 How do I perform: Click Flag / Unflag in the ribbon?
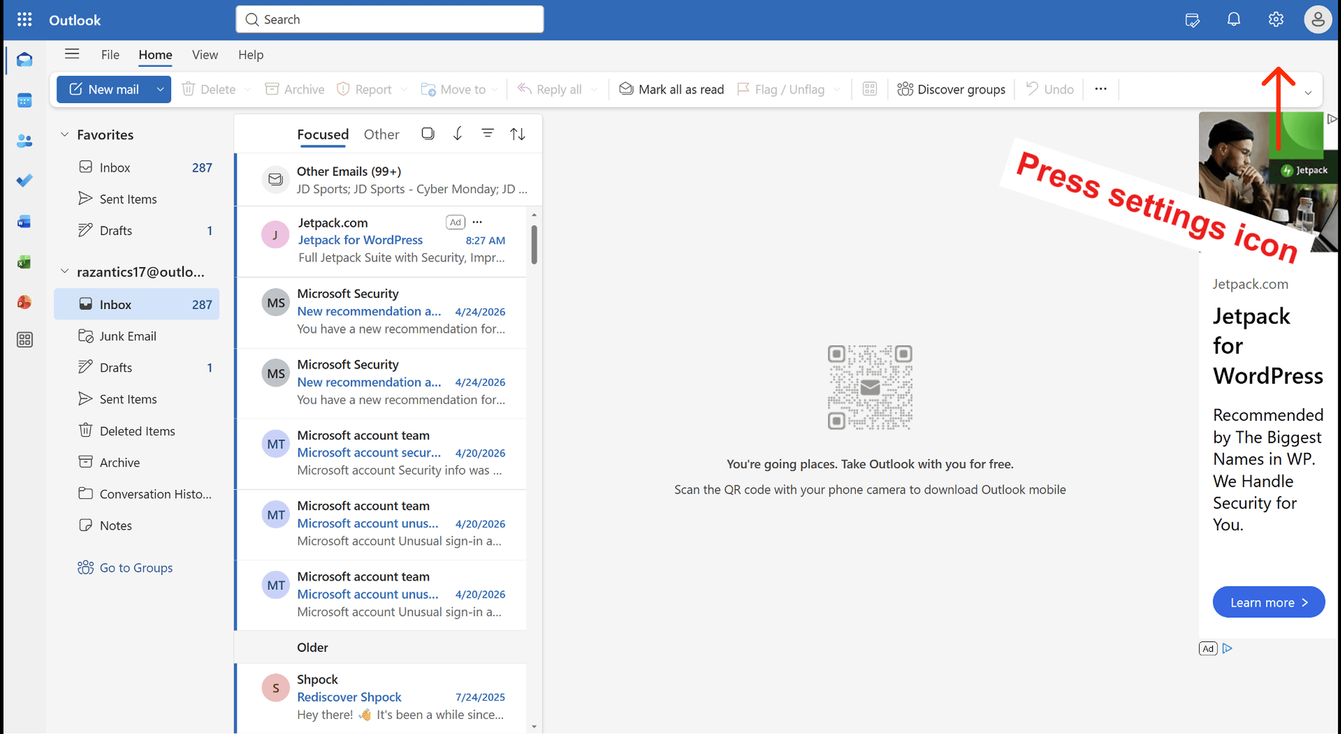coord(781,89)
